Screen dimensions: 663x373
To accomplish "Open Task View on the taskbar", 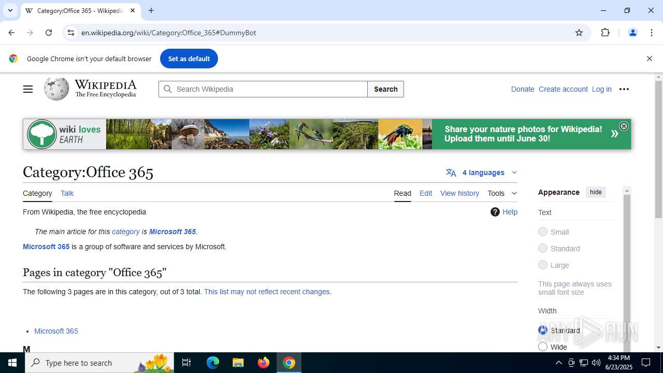I will [x=186, y=363].
